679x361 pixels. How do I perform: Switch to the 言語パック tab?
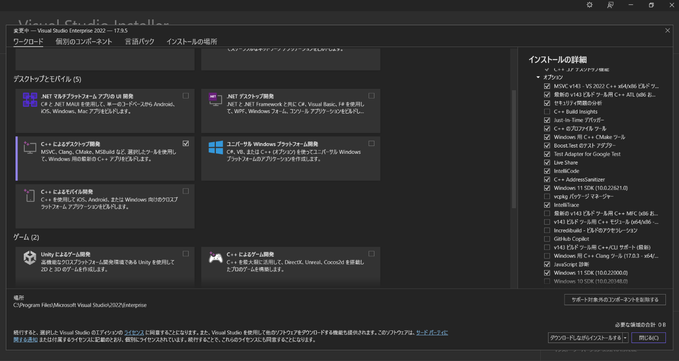tap(140, 42)
